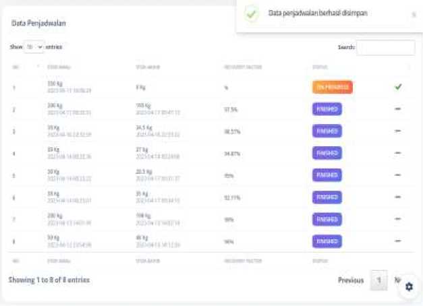423x306 pixels.
Task: Click the dash icon in row 4
Action: tap(398, 153)
